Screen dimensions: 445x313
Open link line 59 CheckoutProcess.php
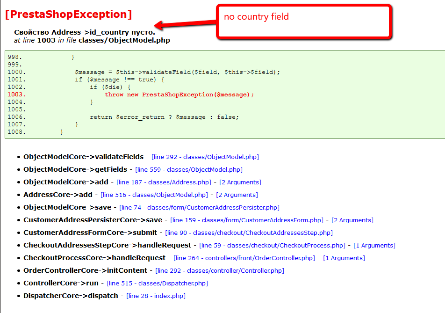[x=272, y=246]
